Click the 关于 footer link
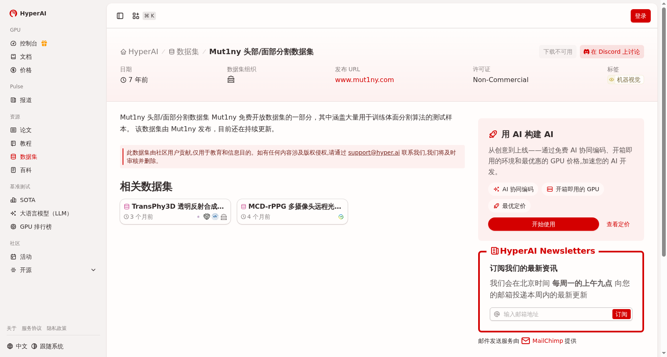 [x=12, y=328]
